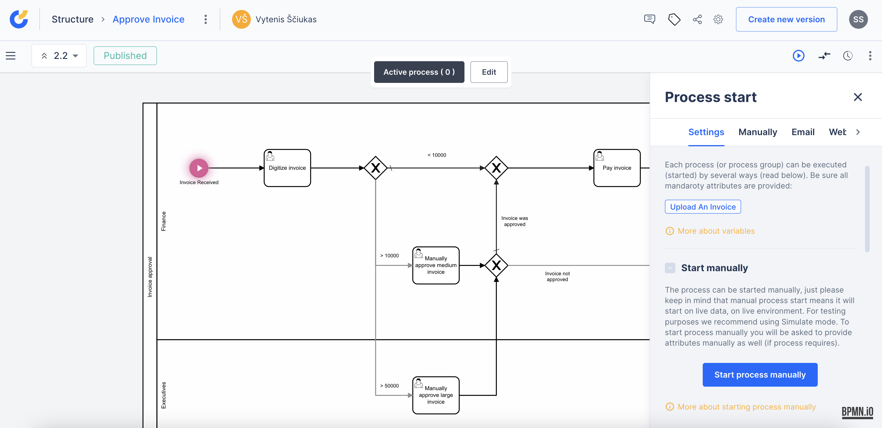882x428 pixels.
Task: Switch to the Manually tab
Action: (758, 132)
